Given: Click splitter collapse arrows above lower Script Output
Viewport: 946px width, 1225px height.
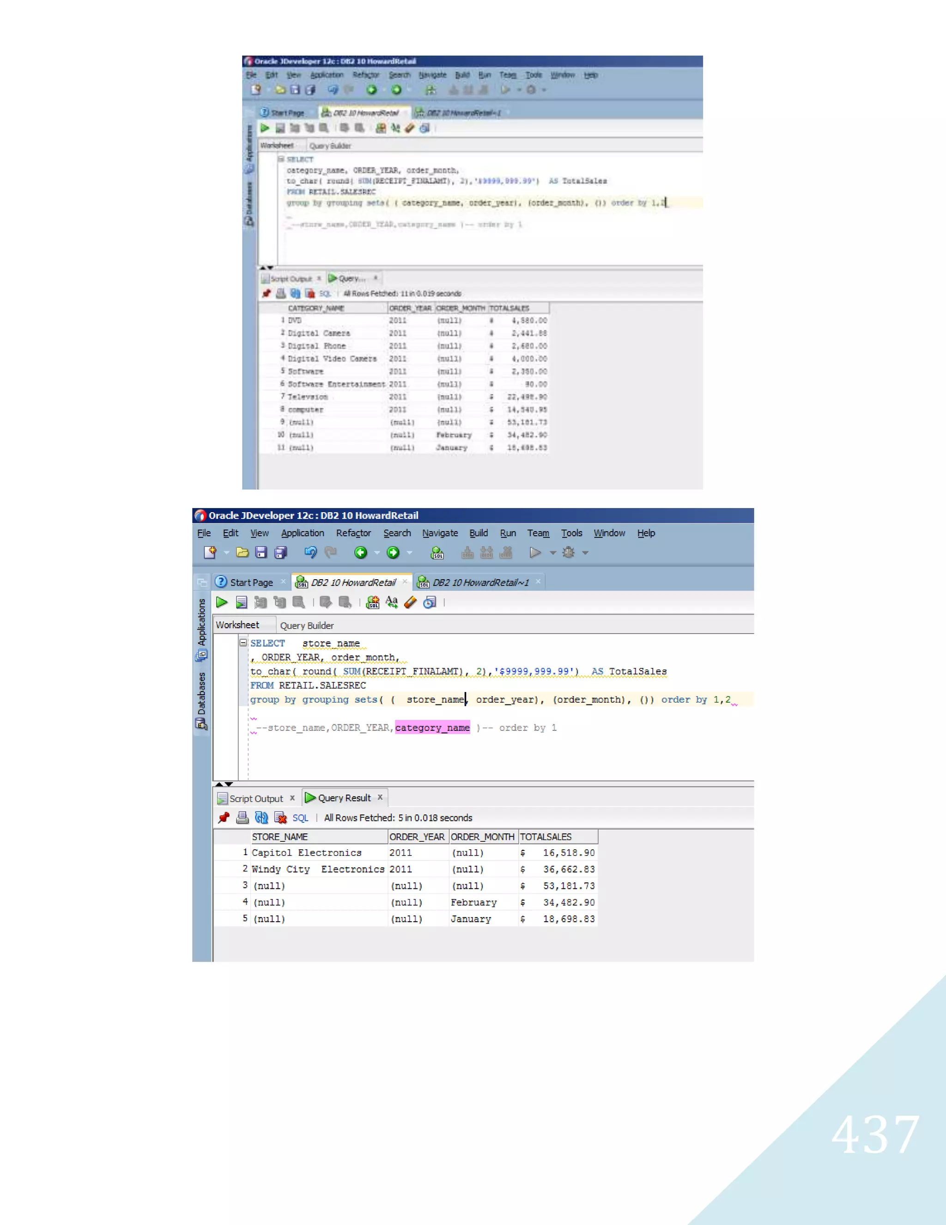Looking at the screenshot, I should 224,784.
